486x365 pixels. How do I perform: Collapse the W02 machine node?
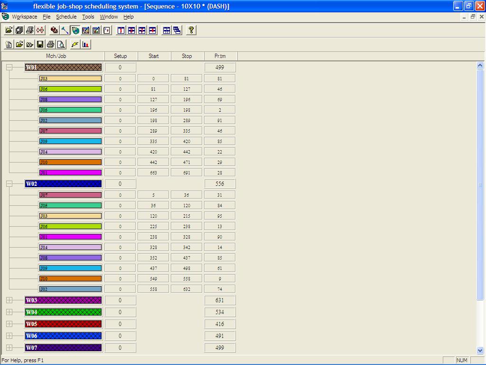tap(9, 184)
